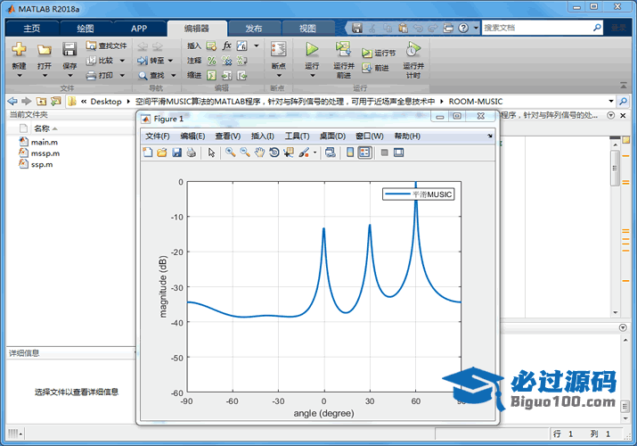Screen dimensions: 637x446
Task: Click the uncomment icon beside the percent icon
Action: [x=226, y=61]
